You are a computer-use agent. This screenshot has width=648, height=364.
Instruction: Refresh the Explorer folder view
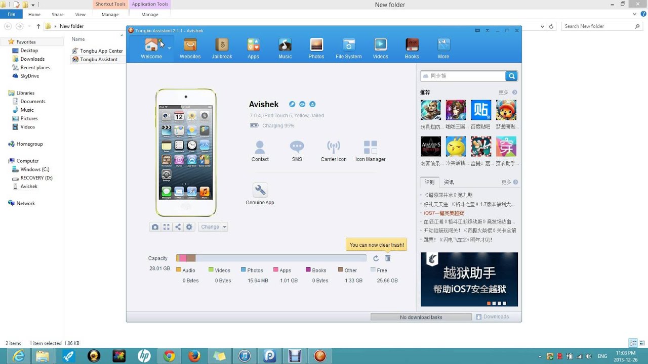point(552,26)
